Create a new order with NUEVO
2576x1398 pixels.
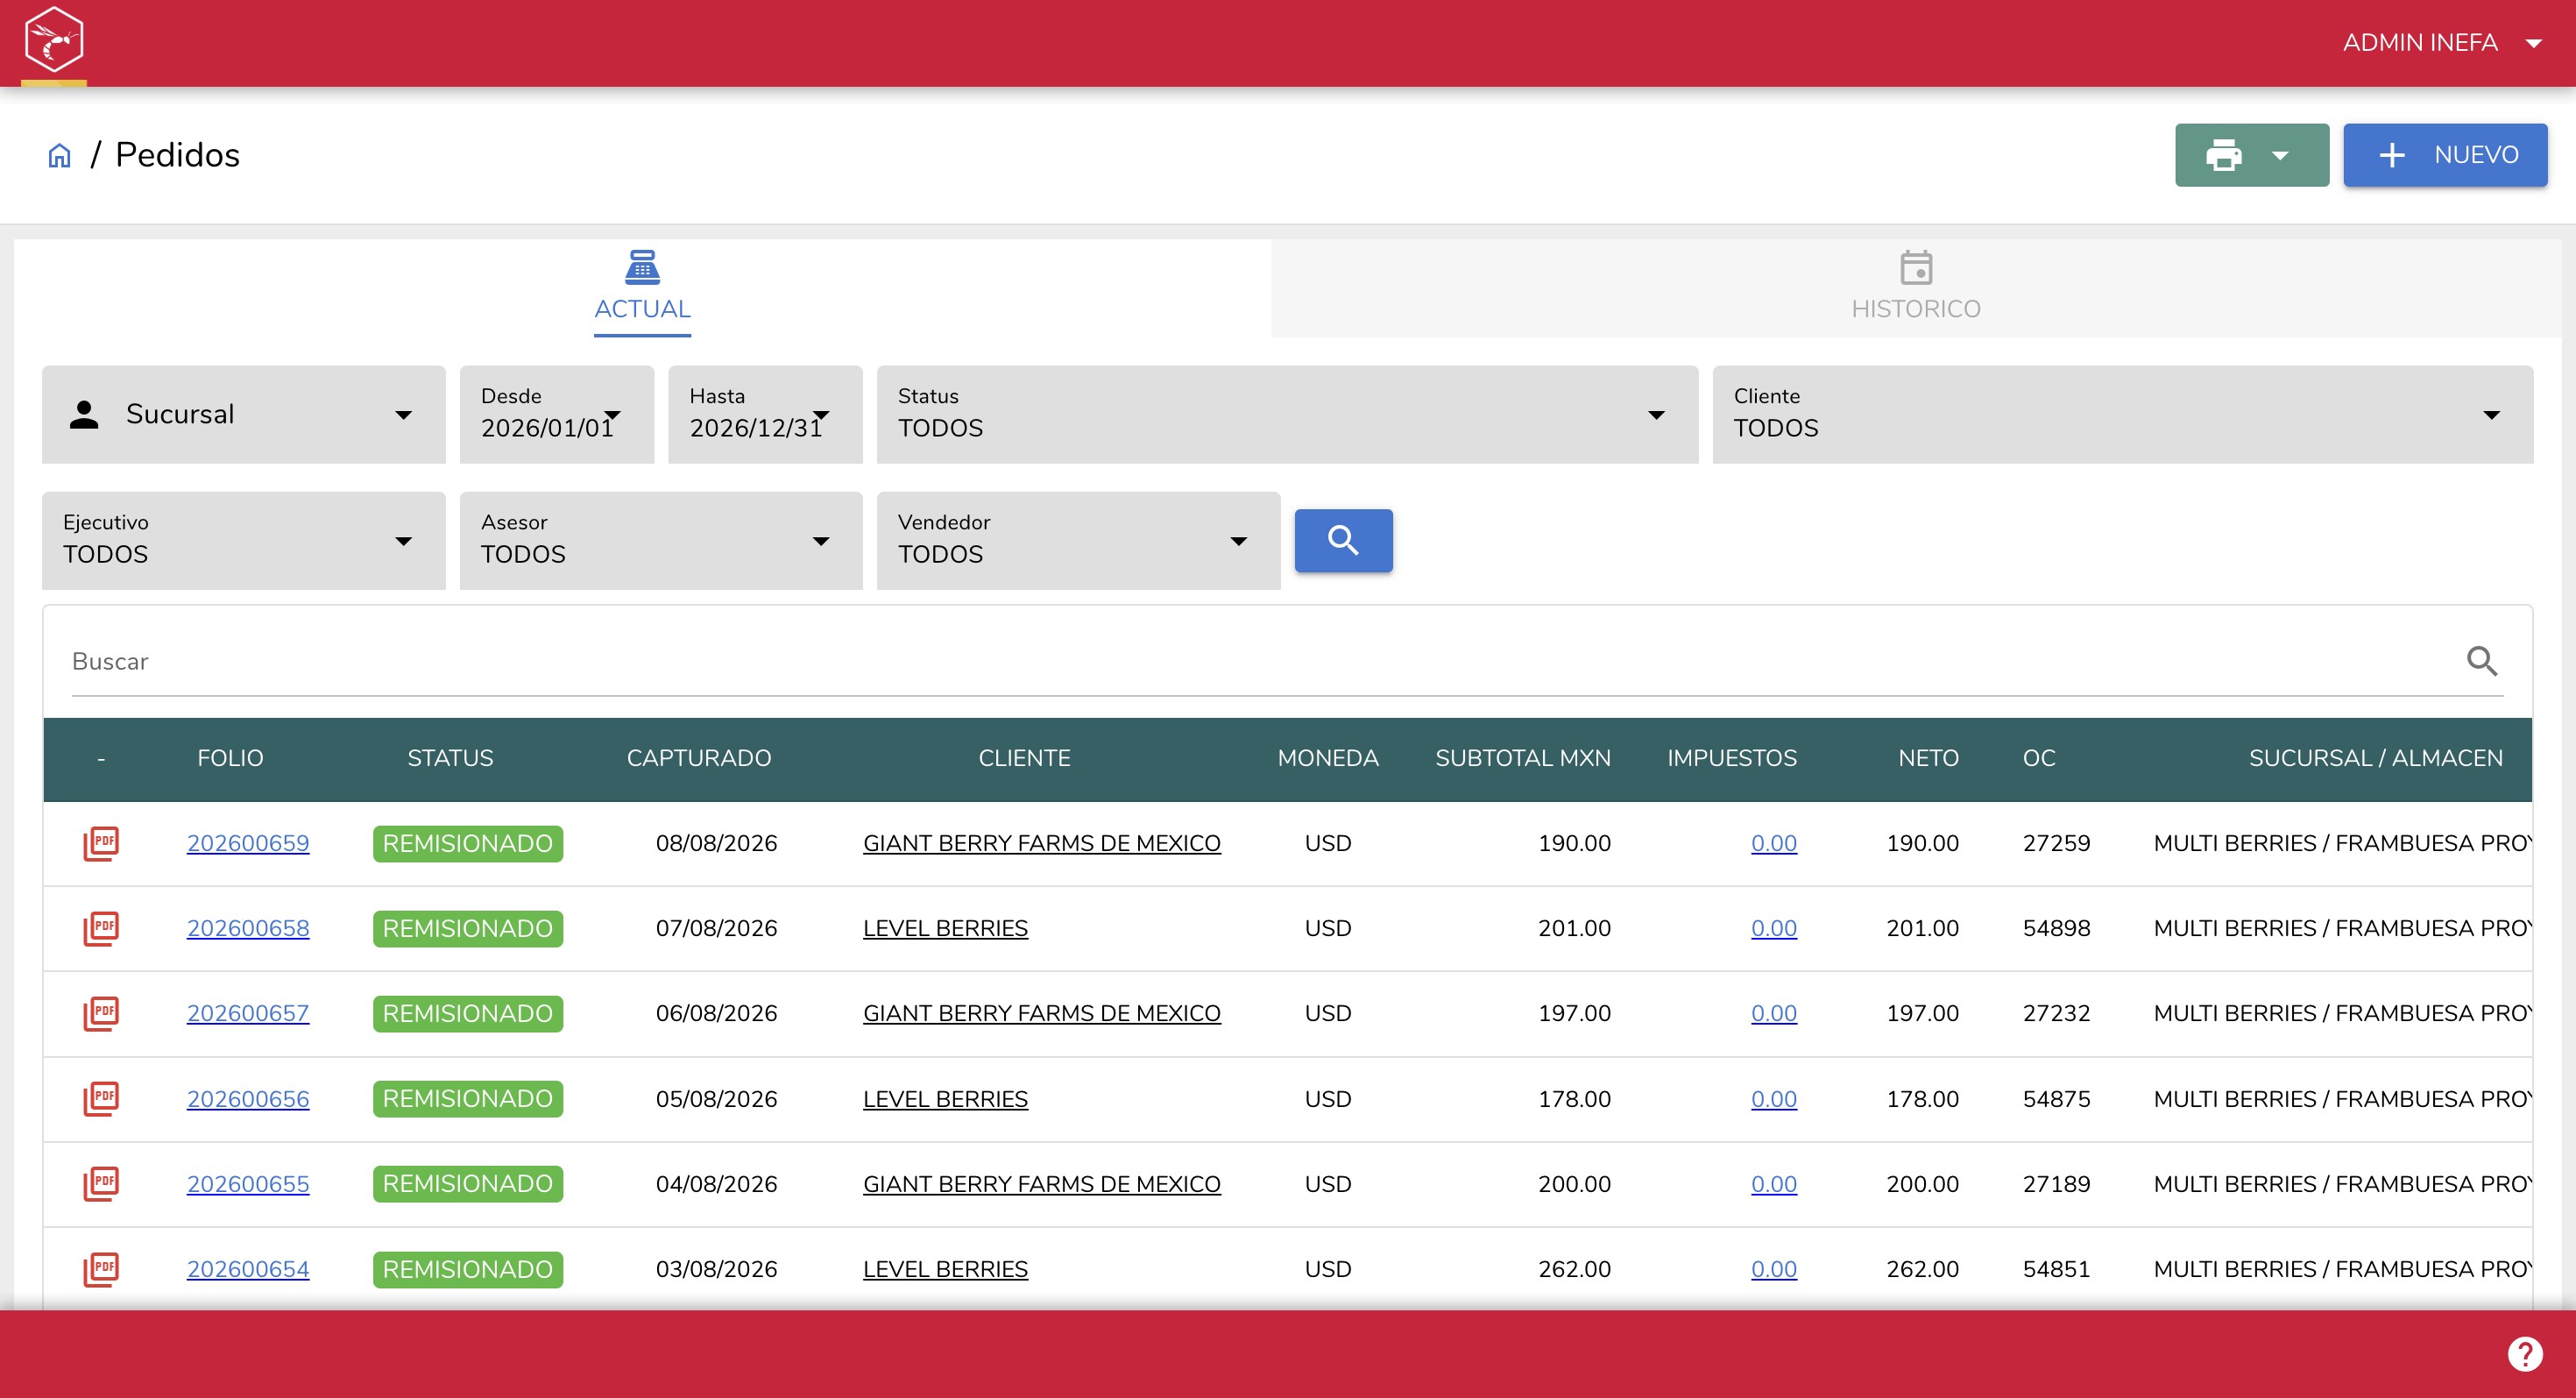(x=2445, y=155)
